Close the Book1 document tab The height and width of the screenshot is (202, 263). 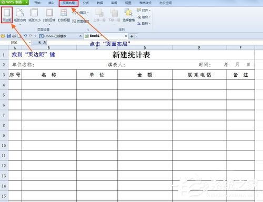click(126, 36)
